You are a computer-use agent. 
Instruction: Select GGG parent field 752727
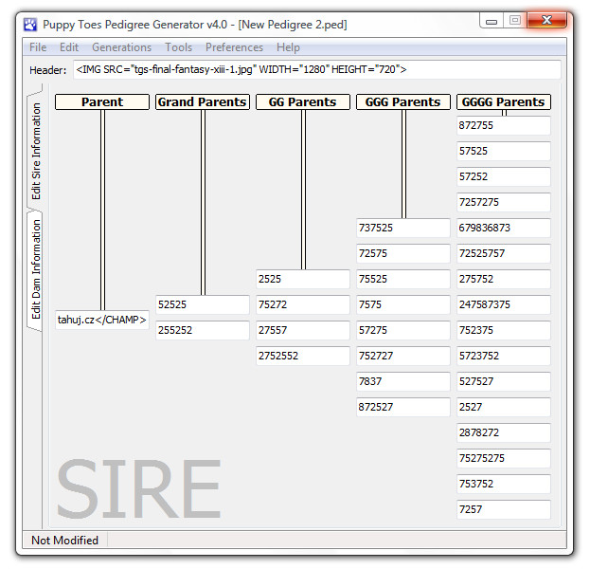403,356
